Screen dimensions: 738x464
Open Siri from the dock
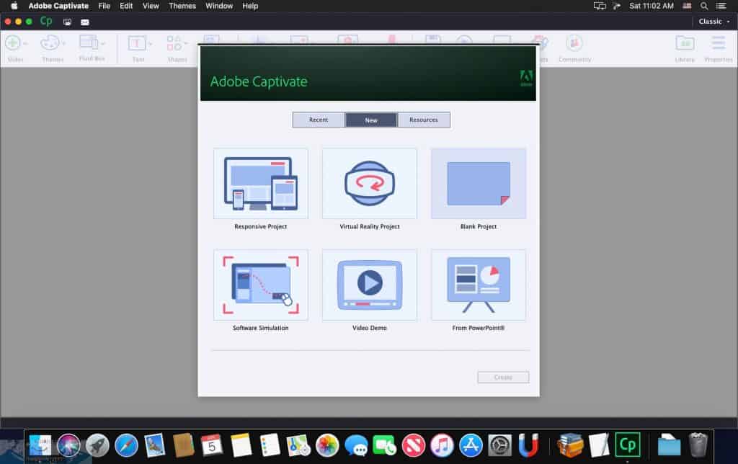[68, 445]
